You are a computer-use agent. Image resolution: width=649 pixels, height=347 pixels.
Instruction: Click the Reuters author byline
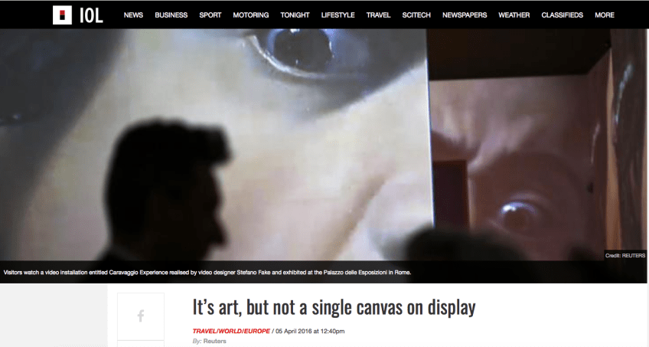(214, 342)
